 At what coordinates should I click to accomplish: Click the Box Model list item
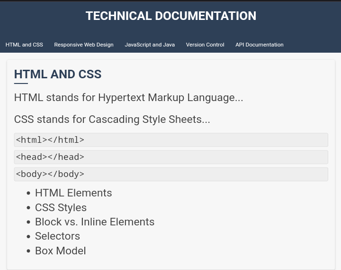[61, 251]
